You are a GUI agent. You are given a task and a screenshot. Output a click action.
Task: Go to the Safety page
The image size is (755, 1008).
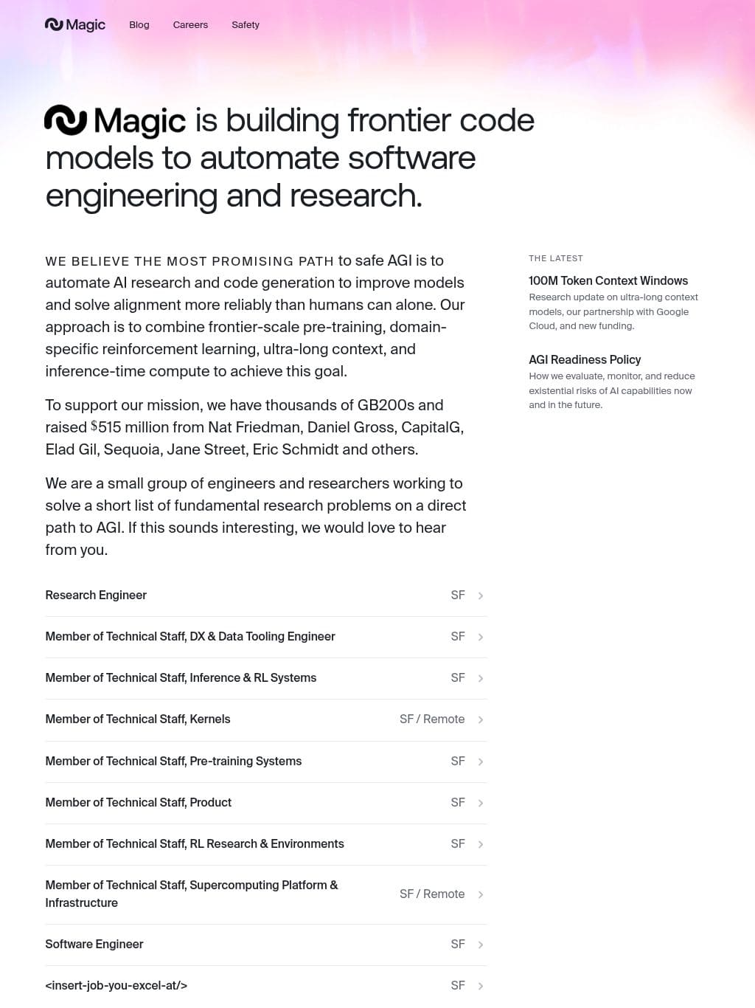coord(246,24)
